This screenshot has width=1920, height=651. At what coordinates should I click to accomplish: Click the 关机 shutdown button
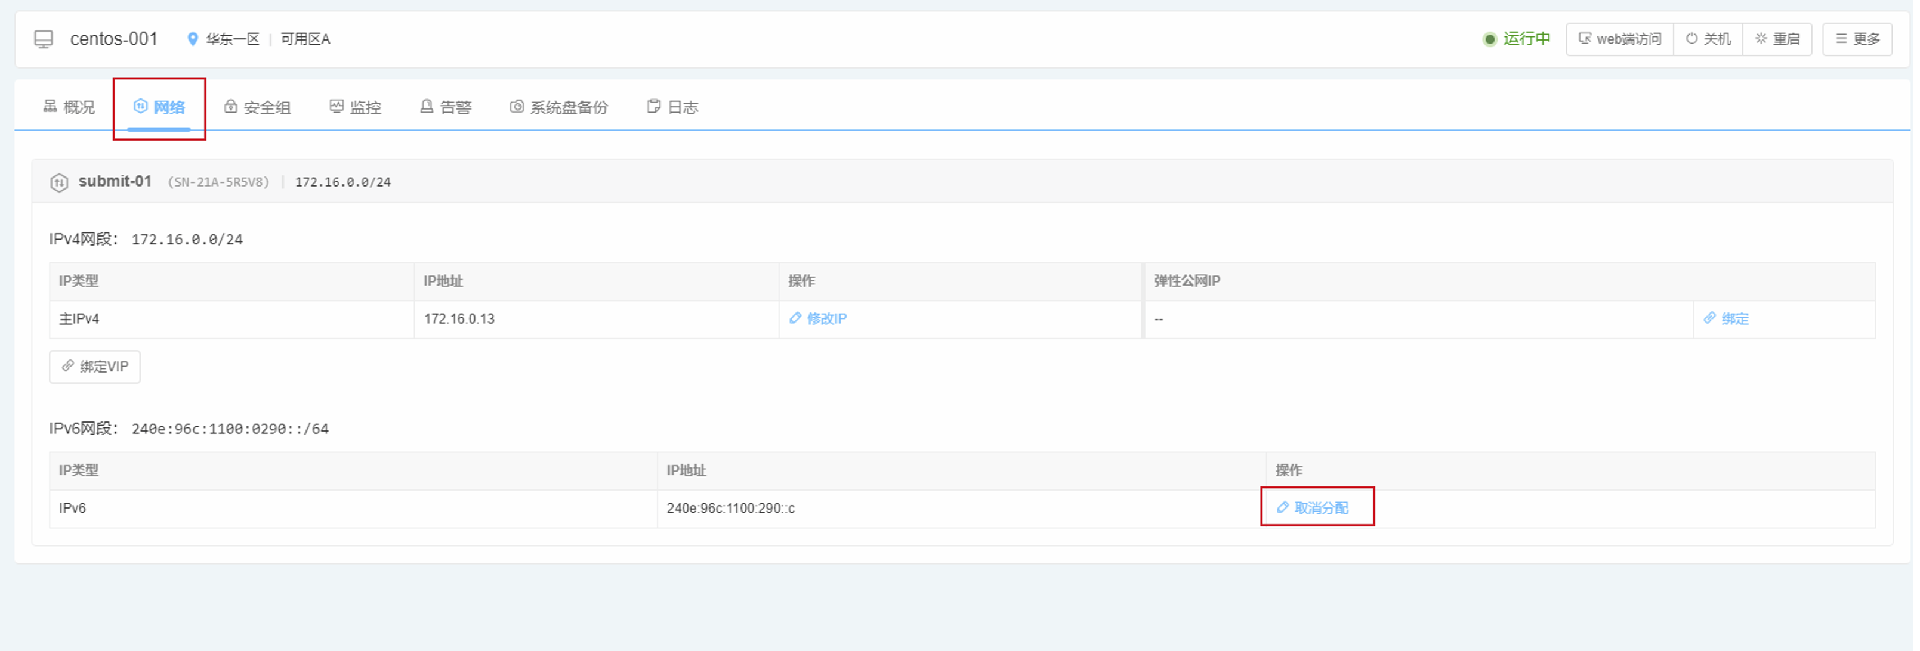[x=1708, y=39]
